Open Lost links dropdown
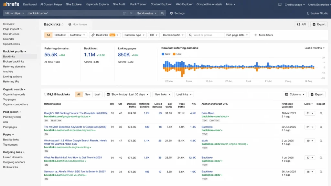The height and width of the screenshot is (186, 331). (x=184, y=94)
